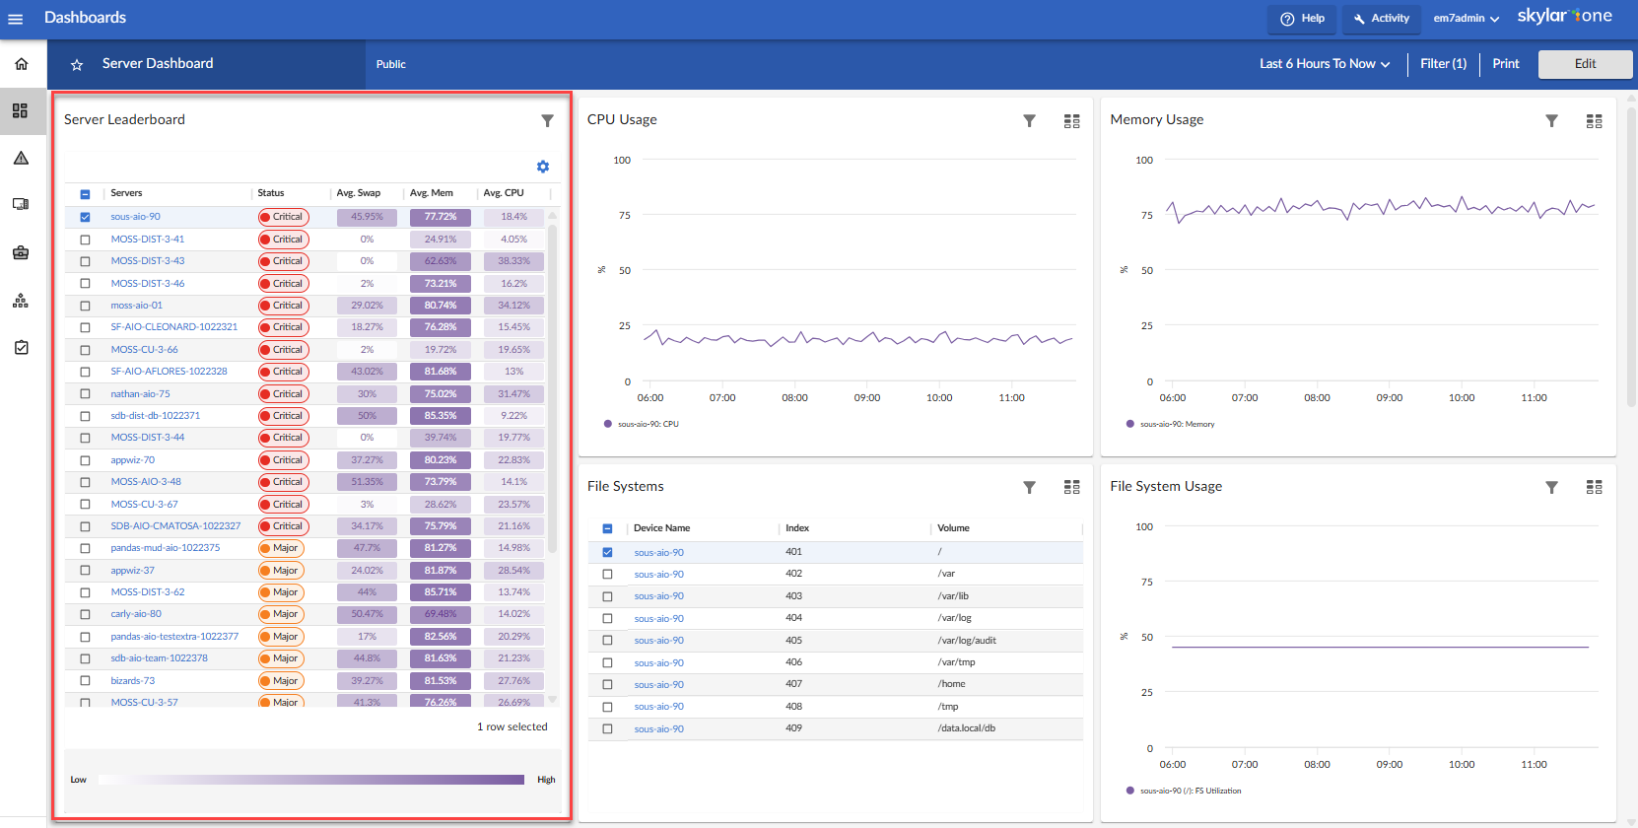
Task: Open the Last 6 Hours To Now dropdown
Action: [1324, 64]
